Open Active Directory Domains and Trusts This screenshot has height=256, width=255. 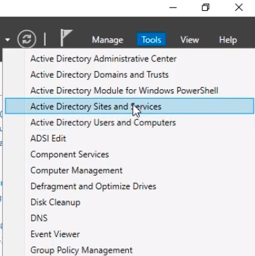pyautogui.click(x=130, y=74)
